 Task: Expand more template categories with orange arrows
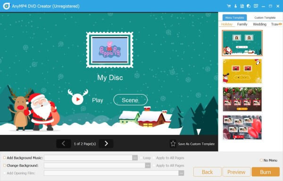pyautogui.click(x=280, y=24)
